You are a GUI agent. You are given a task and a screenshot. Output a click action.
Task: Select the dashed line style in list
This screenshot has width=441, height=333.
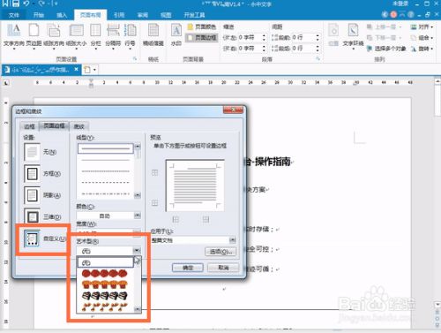(105, 183)
